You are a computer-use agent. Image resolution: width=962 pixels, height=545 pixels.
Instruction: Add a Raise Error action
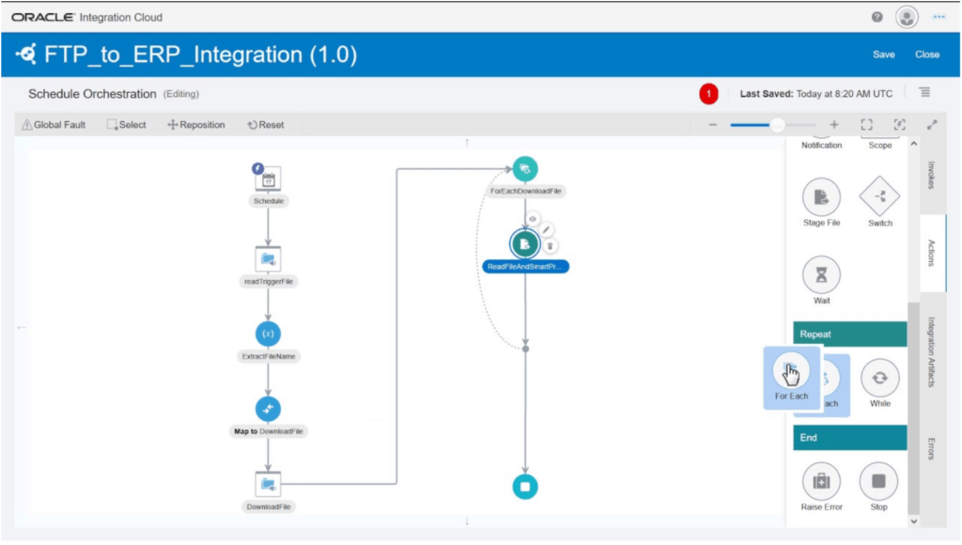pos(820,482)
